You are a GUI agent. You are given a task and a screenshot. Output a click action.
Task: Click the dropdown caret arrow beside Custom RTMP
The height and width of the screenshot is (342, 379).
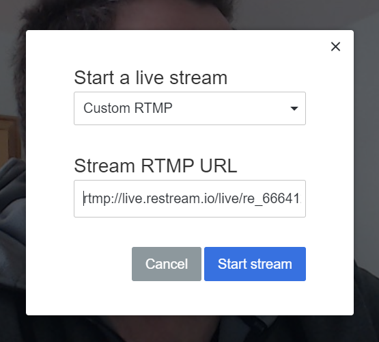click(294, 109)
